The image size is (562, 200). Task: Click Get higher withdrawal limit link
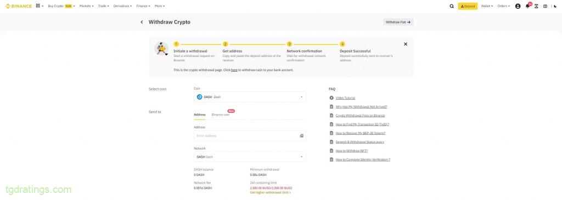pos(271,192)
